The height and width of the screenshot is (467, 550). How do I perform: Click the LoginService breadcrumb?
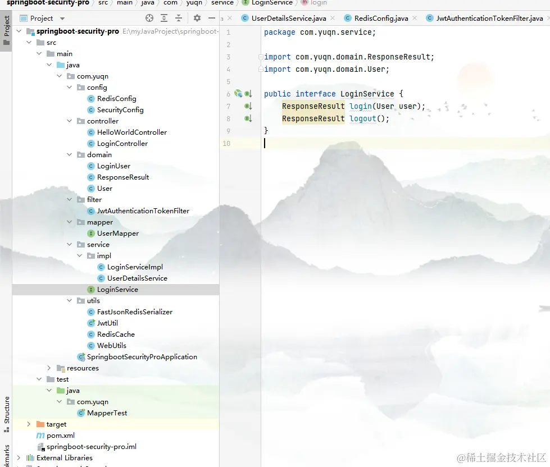pyautogui.click(x=267, y=3)
